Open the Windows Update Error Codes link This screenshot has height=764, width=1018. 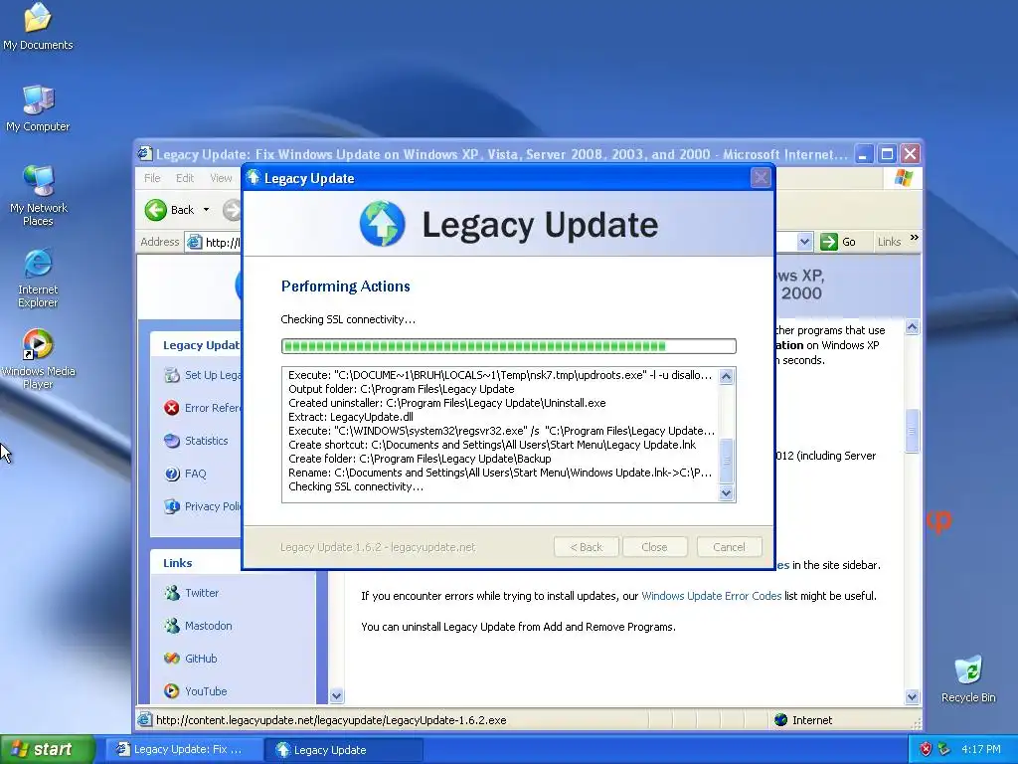pyautogui.click(x=711, y=596)
